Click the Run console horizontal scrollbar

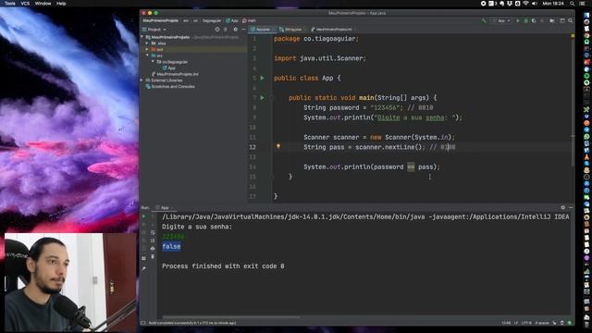click(231, 317)
